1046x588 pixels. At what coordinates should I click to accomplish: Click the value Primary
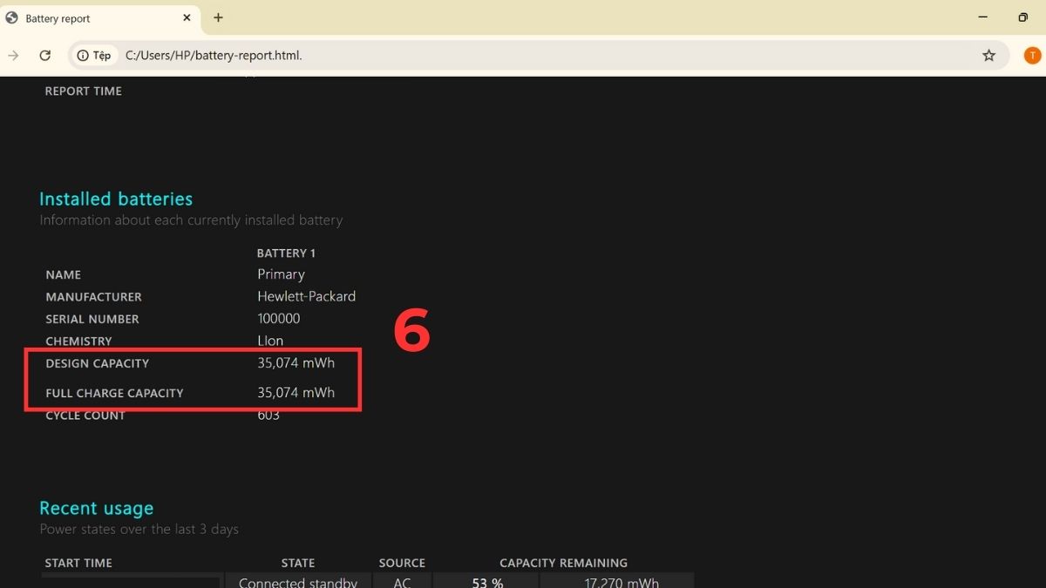click(281, 274)
